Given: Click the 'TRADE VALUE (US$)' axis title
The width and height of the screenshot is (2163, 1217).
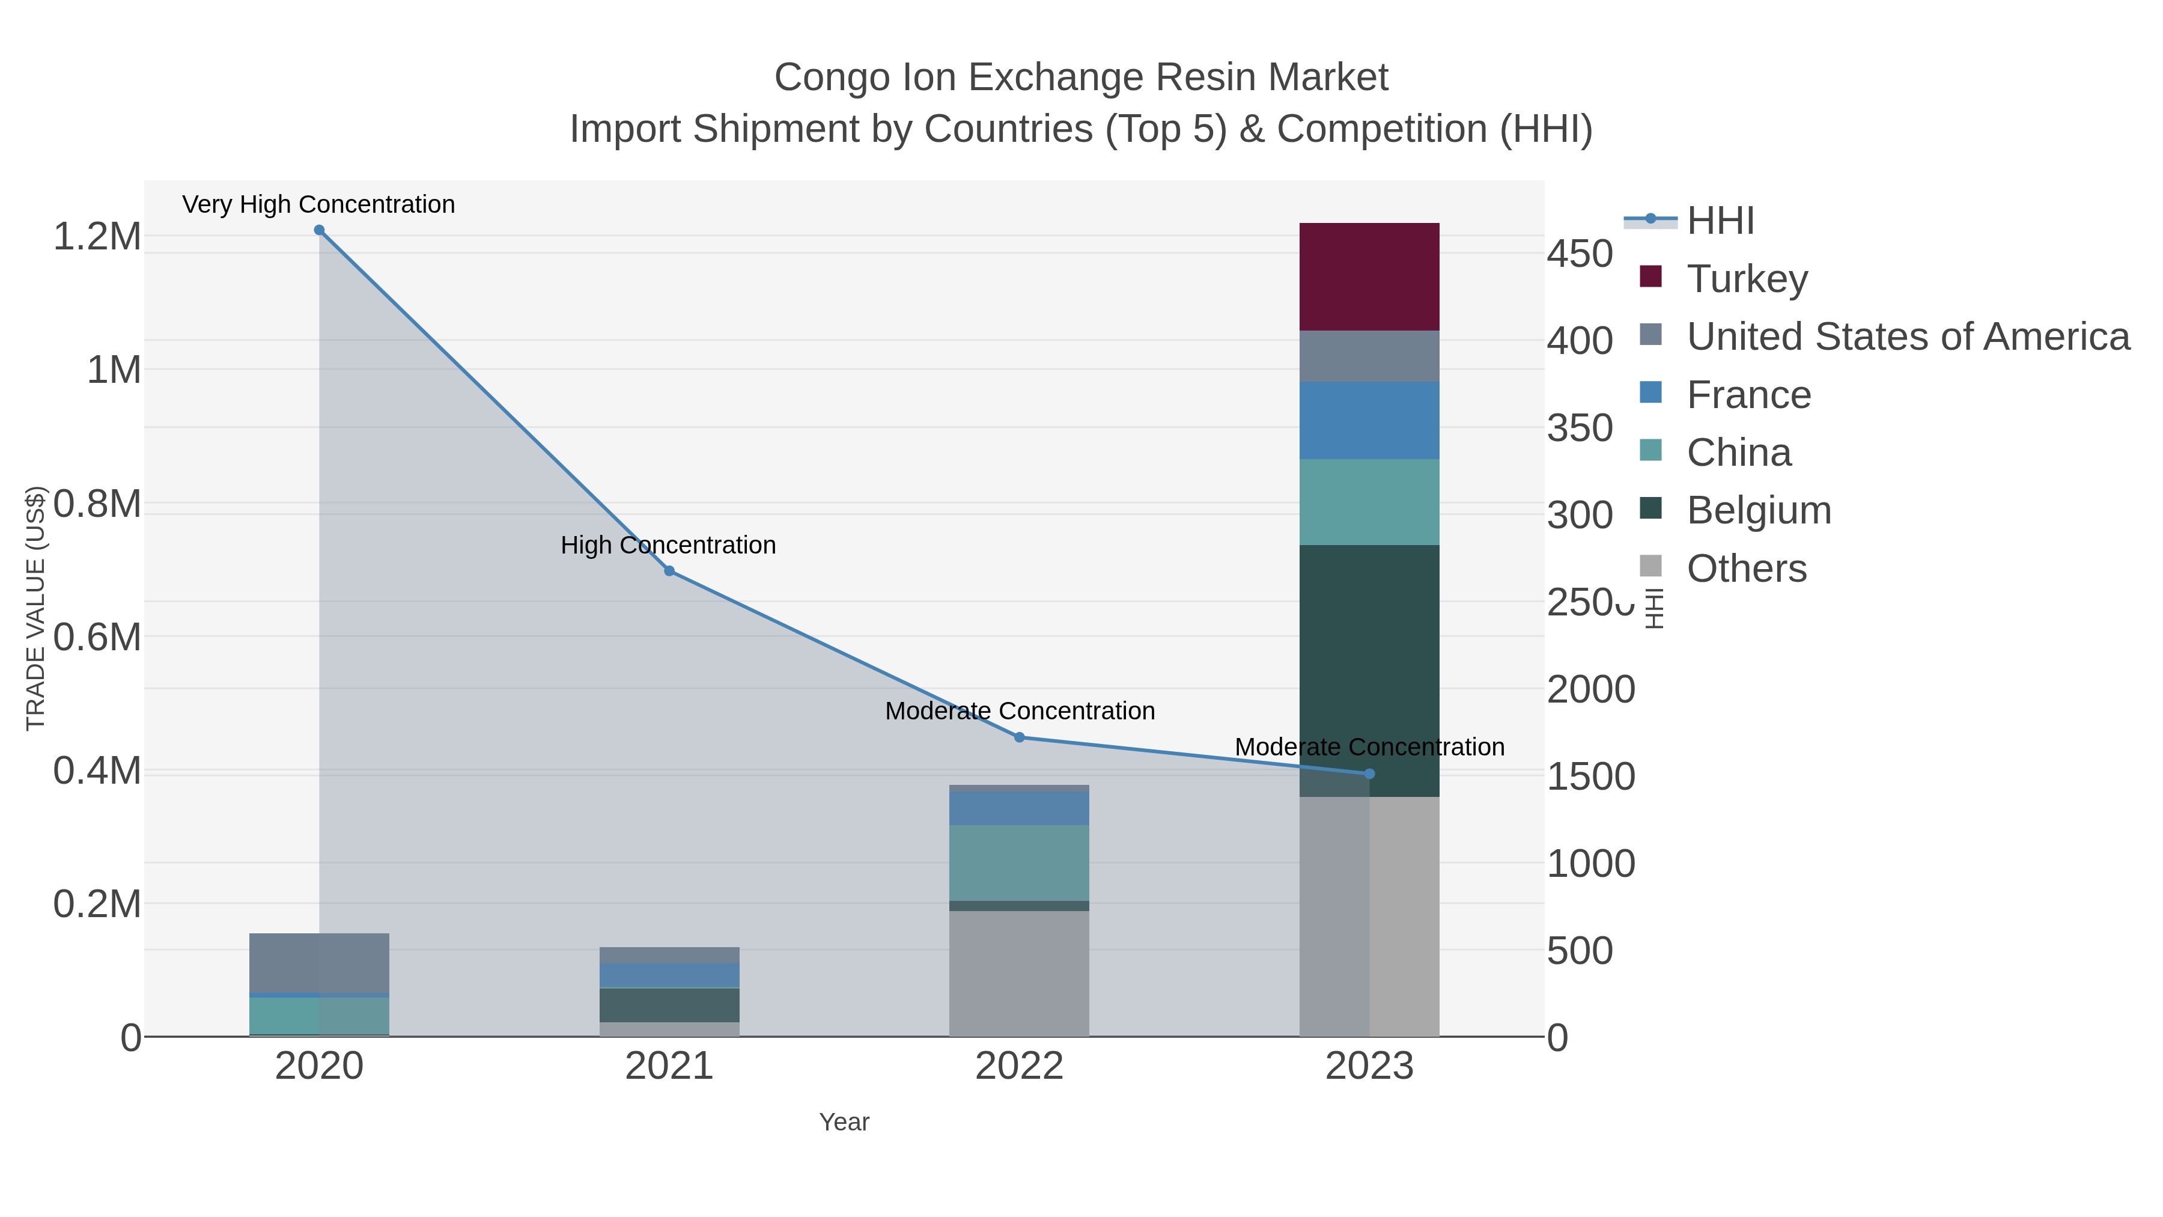Looking at the screenshot, I should pos(35,608).
